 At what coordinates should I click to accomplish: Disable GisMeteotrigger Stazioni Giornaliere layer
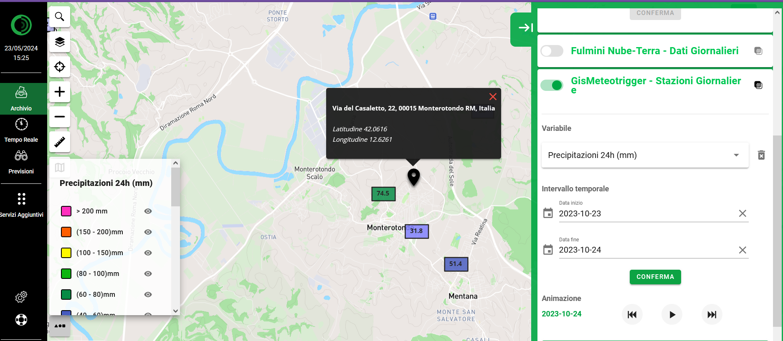(x=552, y=85)
